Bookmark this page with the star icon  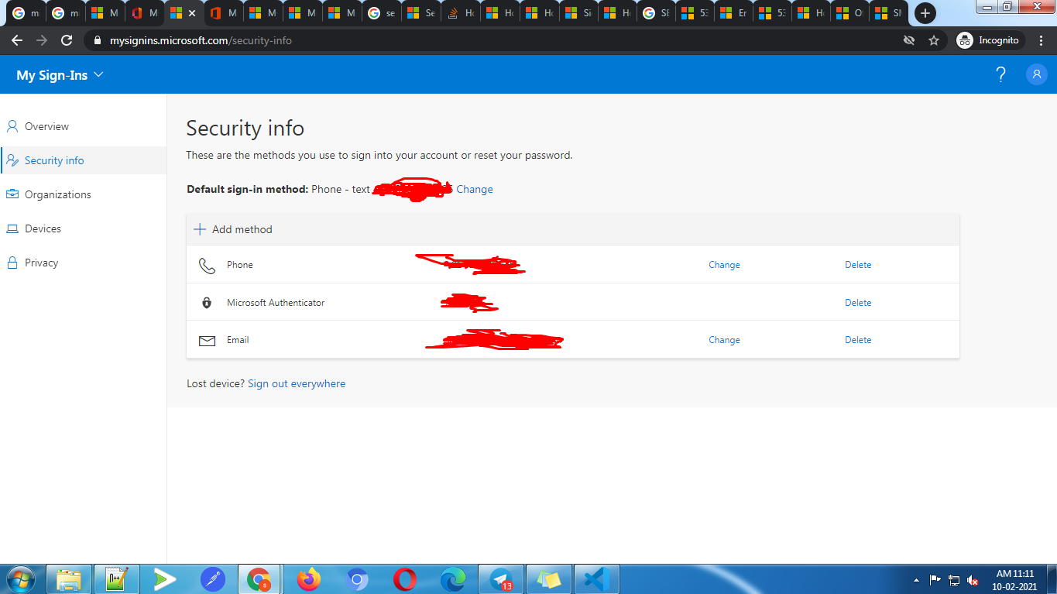[x=934, y=40]
